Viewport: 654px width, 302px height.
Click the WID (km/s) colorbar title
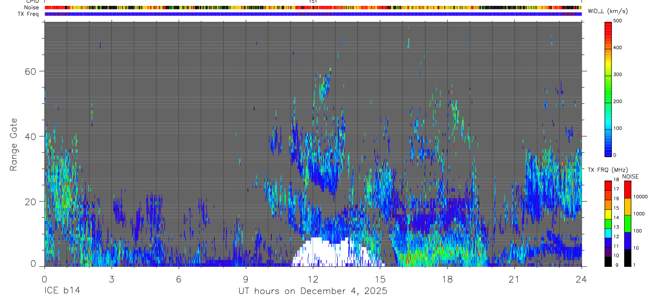click(x=607, y=12)
